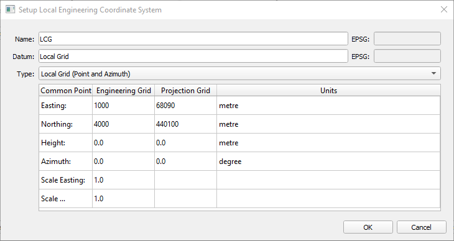Click the Common Point column header

pyautogui.click(x=66, y=91)
